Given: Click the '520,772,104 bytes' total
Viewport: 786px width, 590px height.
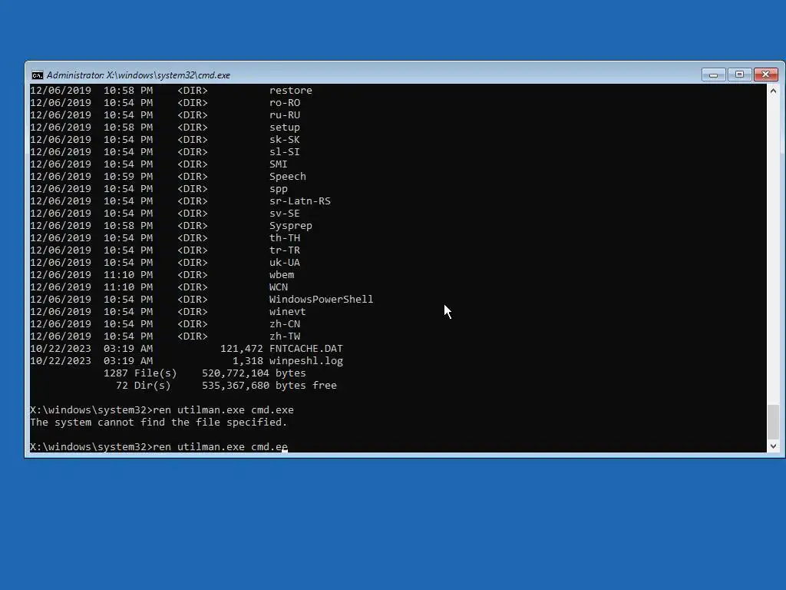Looking at the screenshot, I should point(253,373).
